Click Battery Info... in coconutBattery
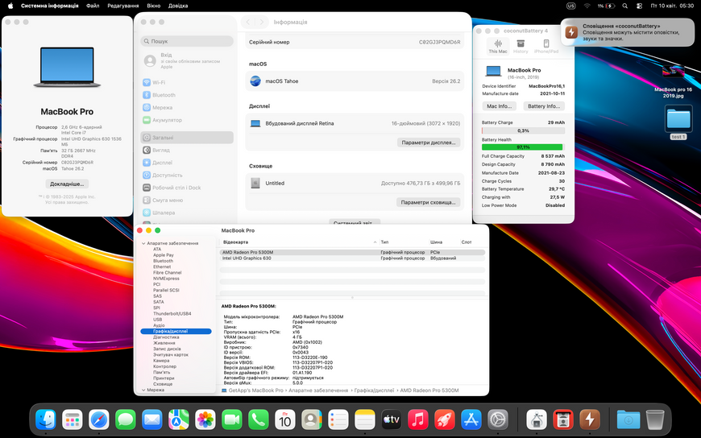Viewport: 701px width, 438px height. coord(544,106)
